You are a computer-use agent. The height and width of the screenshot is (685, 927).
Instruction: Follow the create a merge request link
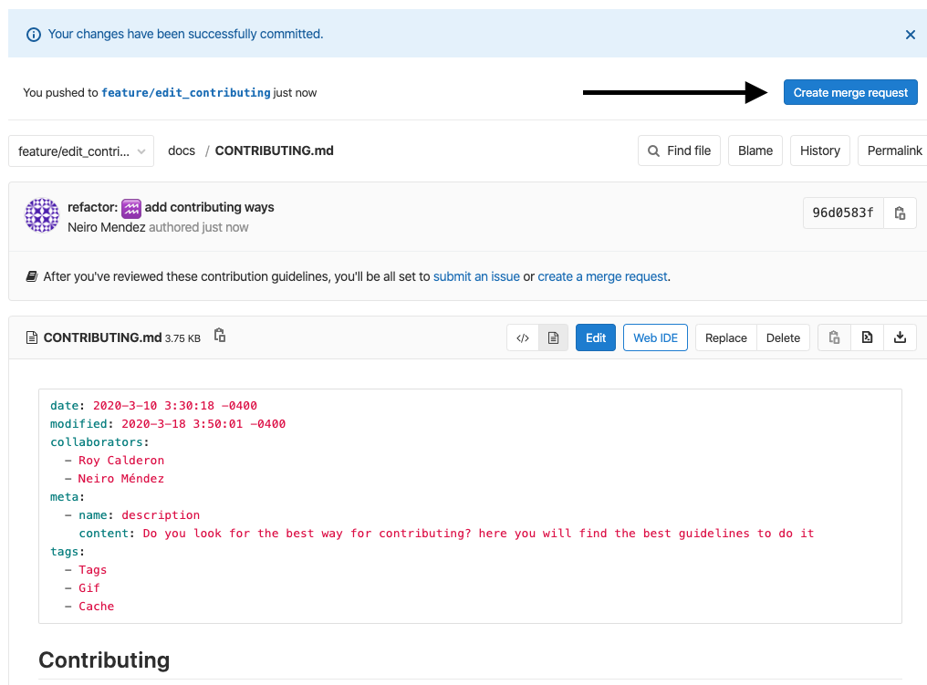pyautogui.click(x=602, y=276)
